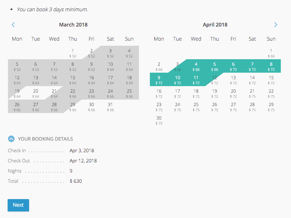Go to previous month with left arrow

coord(13,25)
